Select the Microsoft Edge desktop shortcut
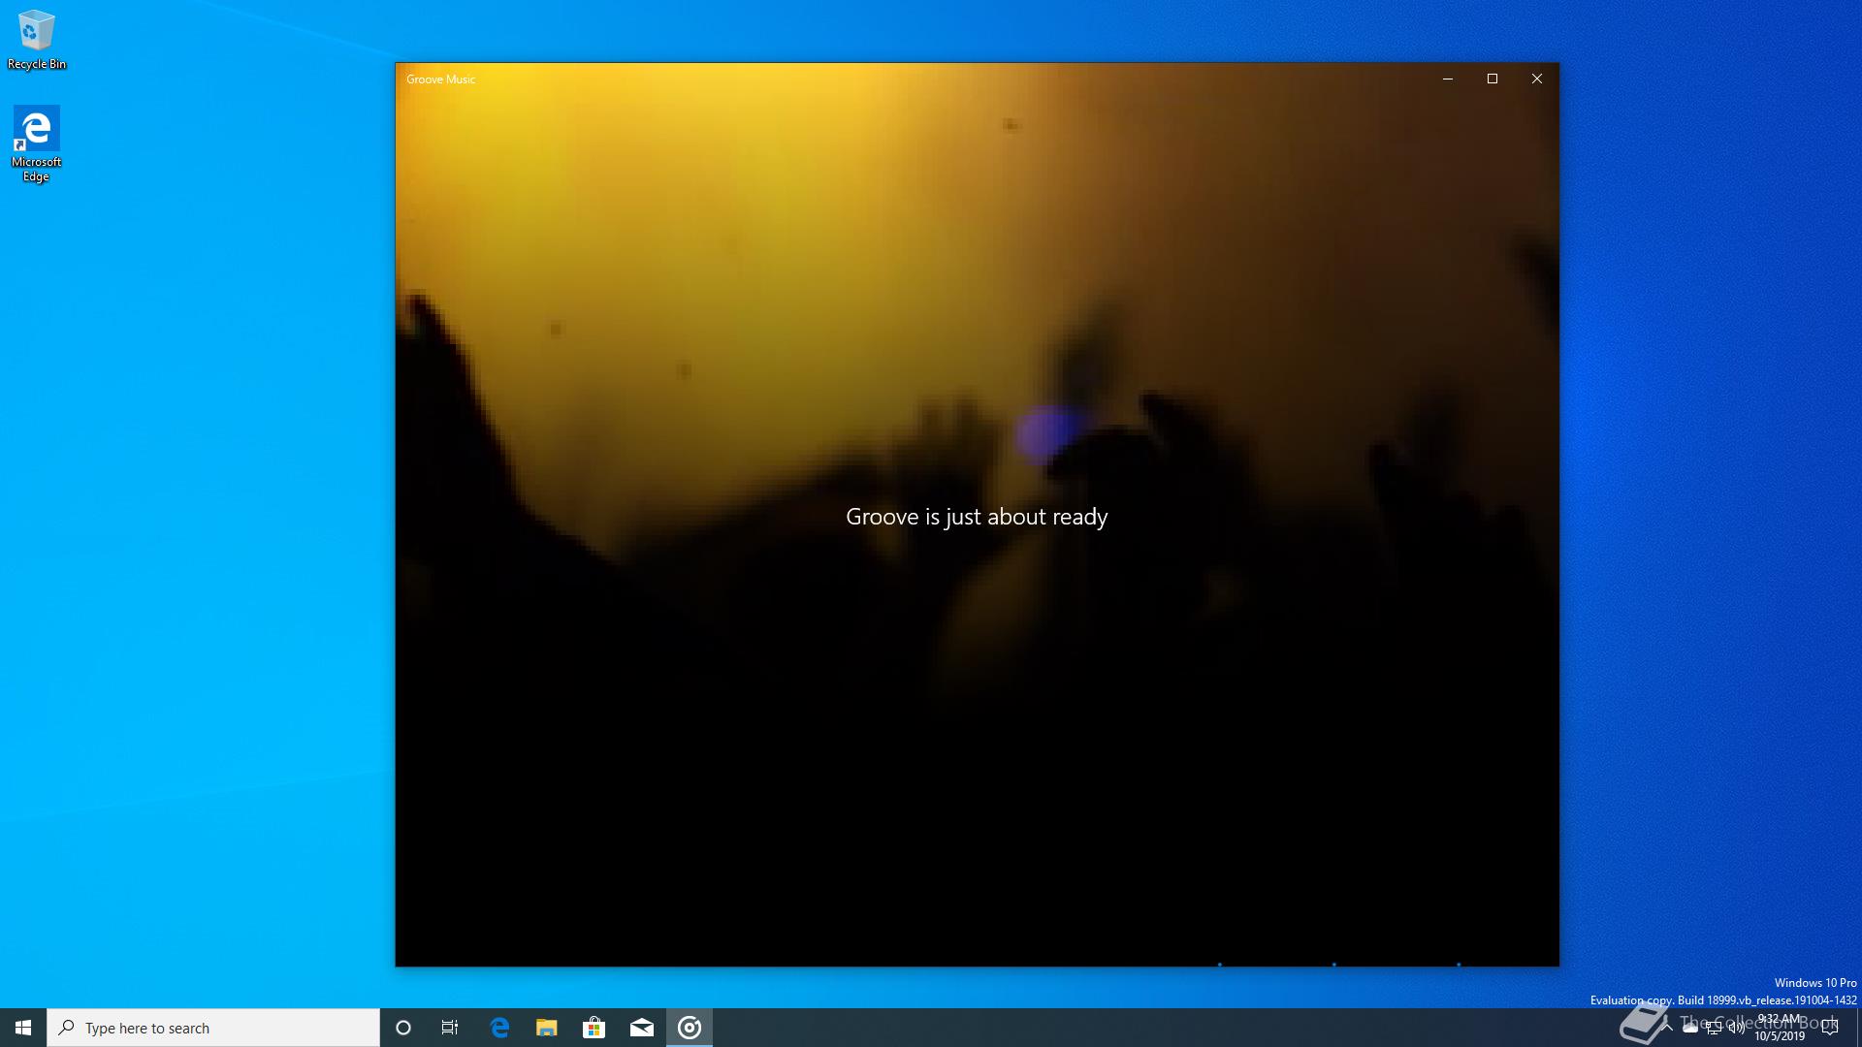 coord(36,143)
